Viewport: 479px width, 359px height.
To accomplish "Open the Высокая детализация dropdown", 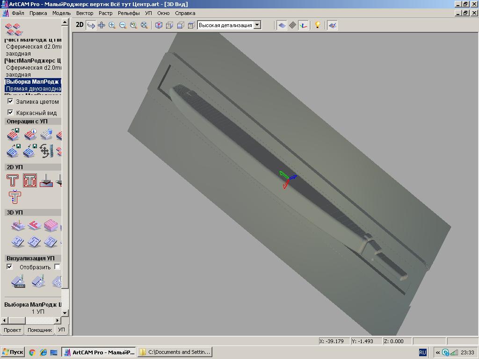I will click(x=257, y=25).
